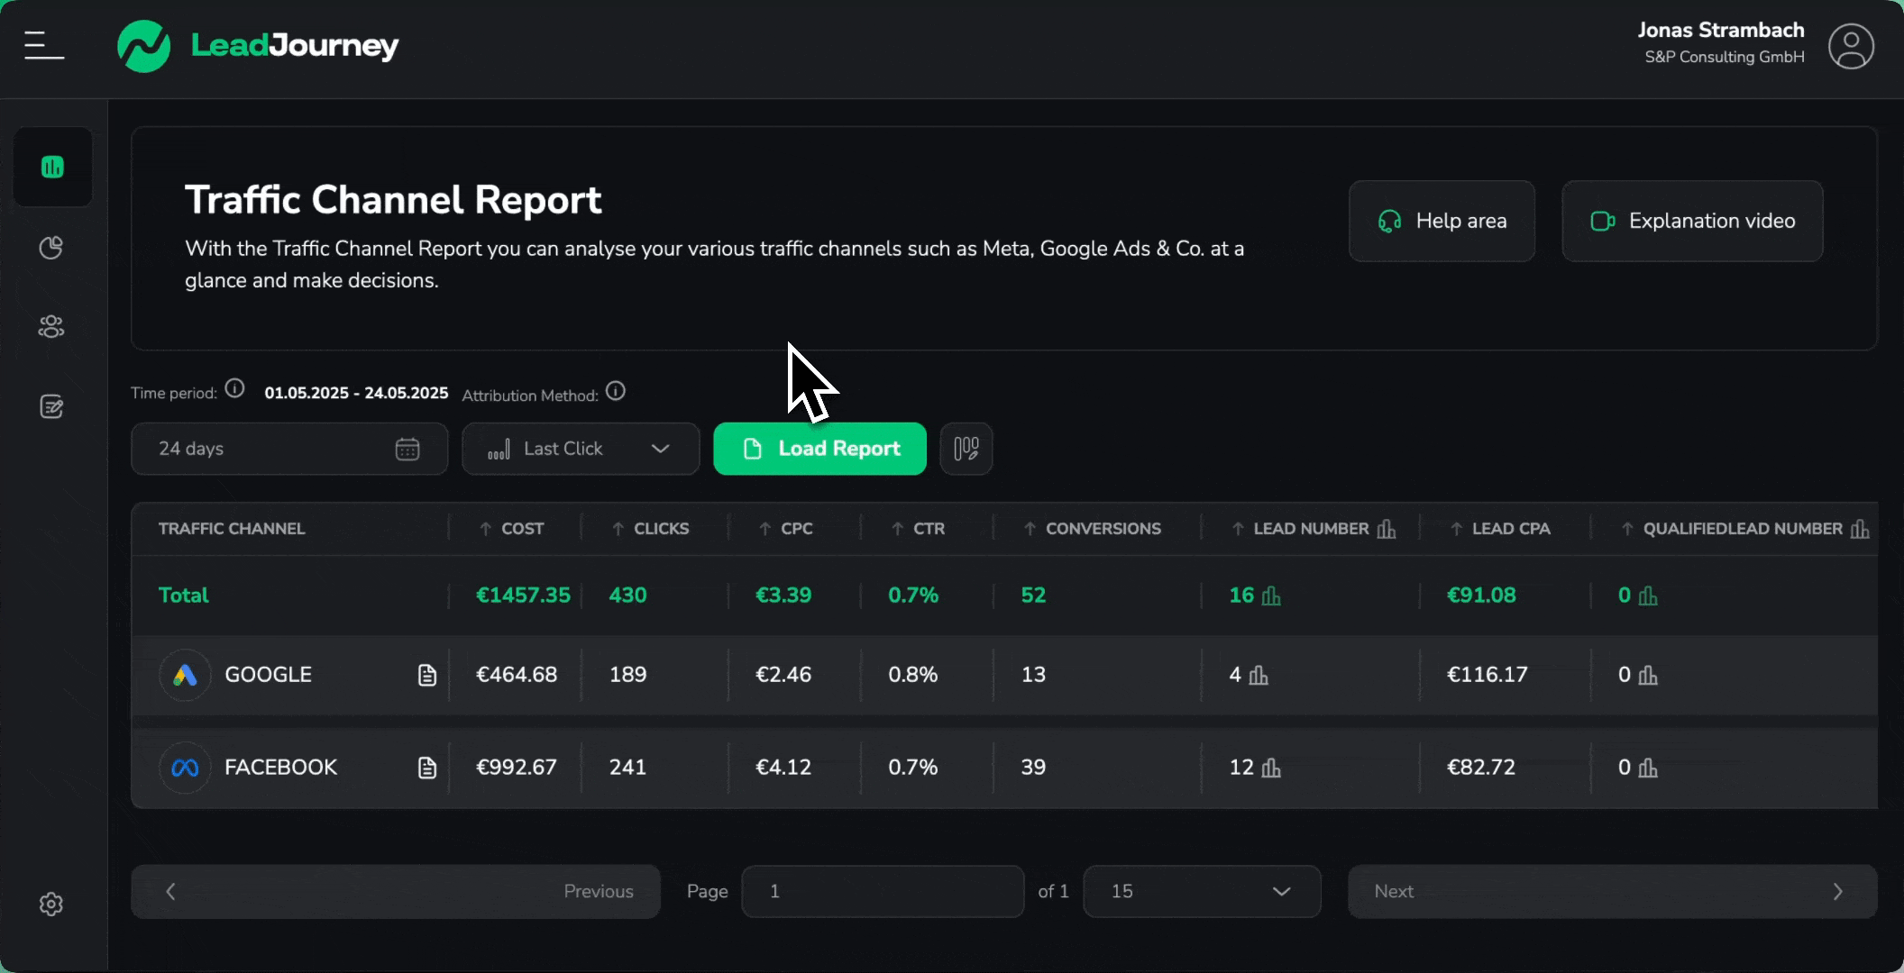Click the date range 01.05.2025 - 24.05.2025
Screen dimensions: 1904x973
pos(356,393)
